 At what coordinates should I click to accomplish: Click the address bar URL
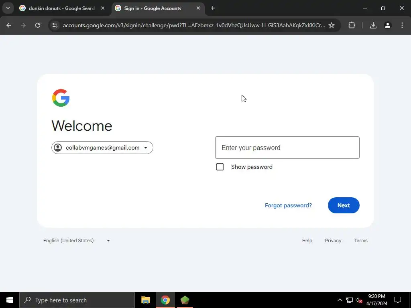point(194,25)
